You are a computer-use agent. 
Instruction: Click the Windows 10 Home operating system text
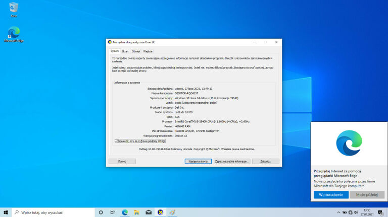click(206, 98)
